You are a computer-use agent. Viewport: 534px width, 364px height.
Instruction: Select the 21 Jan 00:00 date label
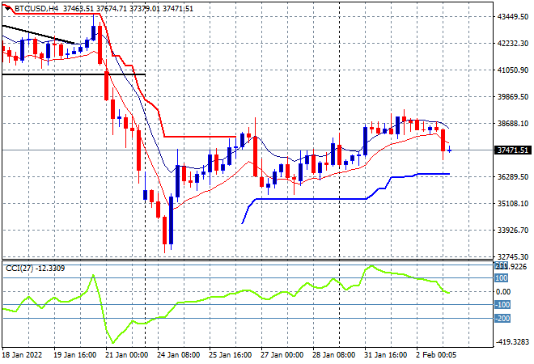tap(126, 355)
